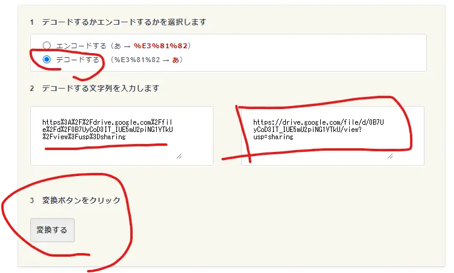Screen dimensions: 454x273
Task: Focus the decoded URL output textarea
Action: tap(333, 136)
